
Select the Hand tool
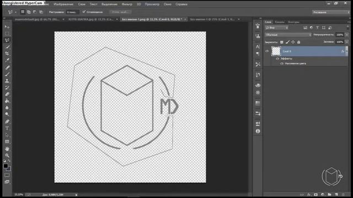point(7,148)
